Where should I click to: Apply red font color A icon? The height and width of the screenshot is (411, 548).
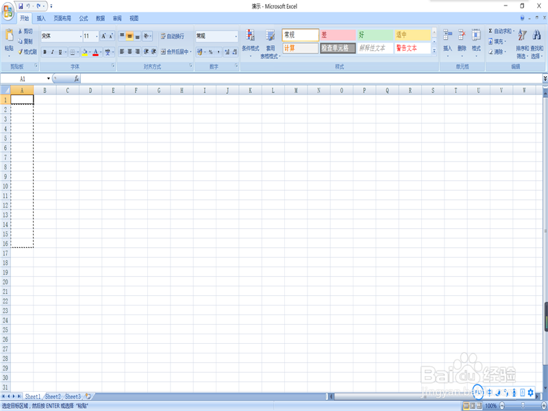click(95, 52)
